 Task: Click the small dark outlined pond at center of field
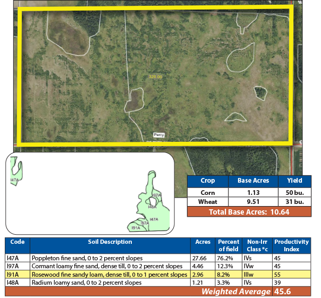click(135, 100)
